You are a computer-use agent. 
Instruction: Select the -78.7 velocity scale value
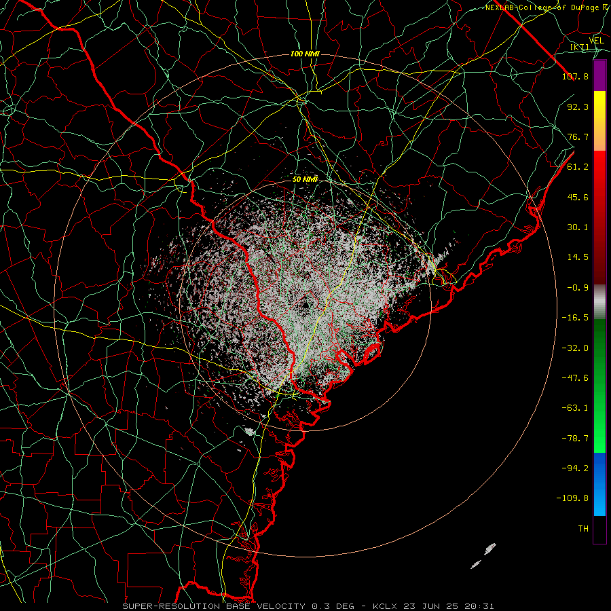coord(575,439)
